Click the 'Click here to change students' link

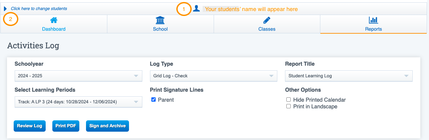39,9
